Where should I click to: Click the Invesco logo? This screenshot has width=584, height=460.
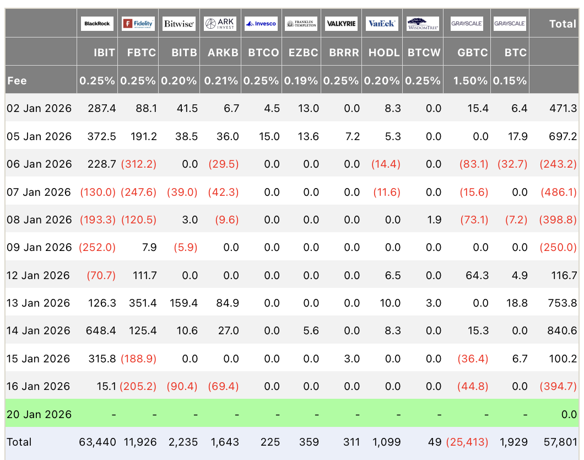point(261,24)
